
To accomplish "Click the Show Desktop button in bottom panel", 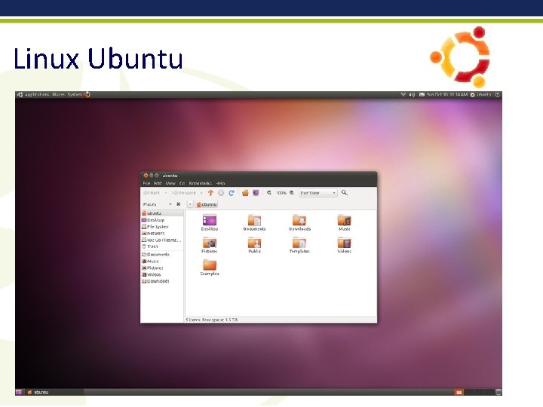I will pos(19,392).
